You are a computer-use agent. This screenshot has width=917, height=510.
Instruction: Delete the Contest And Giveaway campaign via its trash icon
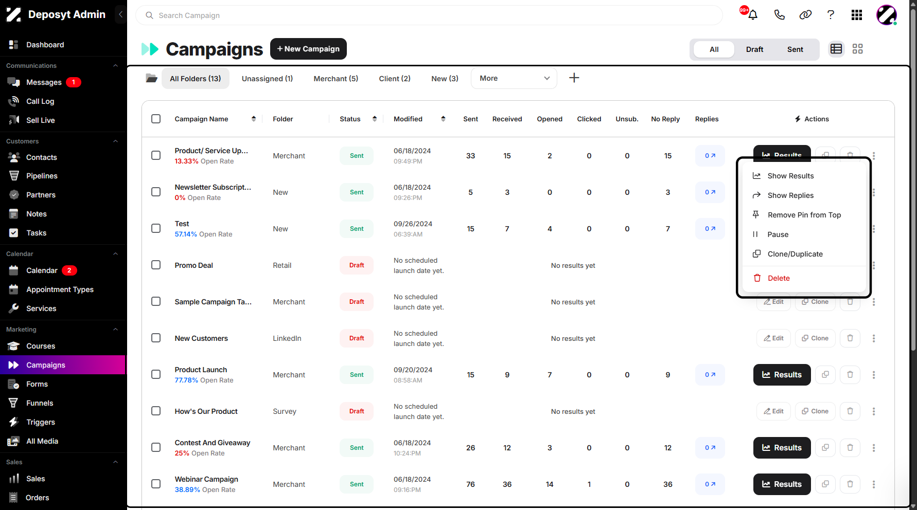[850, 448]
